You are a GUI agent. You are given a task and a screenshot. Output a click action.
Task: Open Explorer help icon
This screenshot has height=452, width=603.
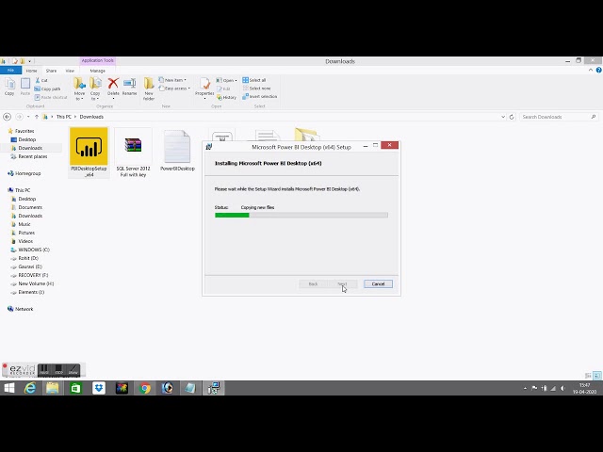[x=599, y=70]
